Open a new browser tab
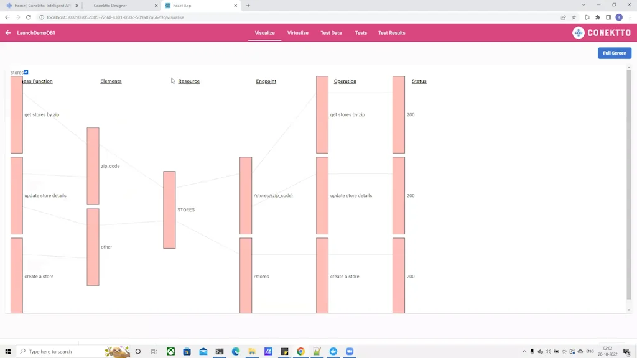This screenshot has width=637, height=358. (x=248, y=5)
